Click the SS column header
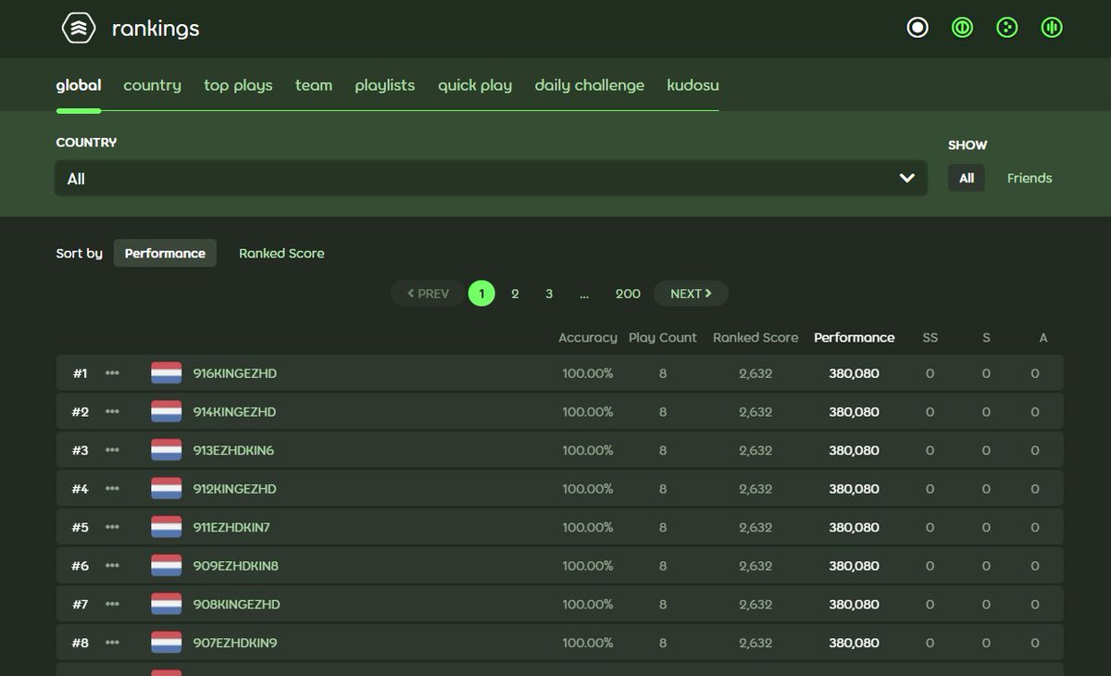 point(930,338)
